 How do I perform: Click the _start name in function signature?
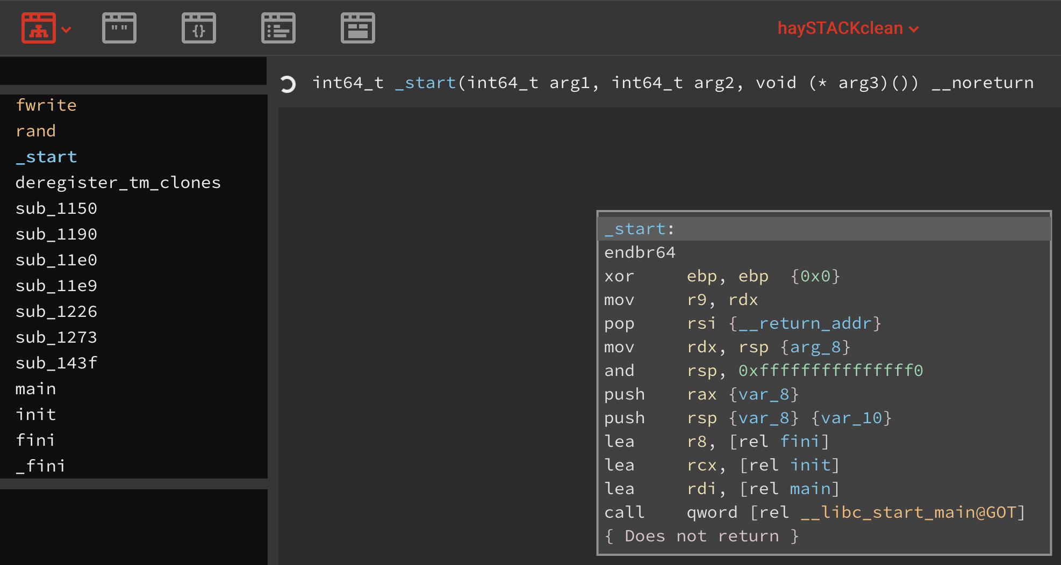tap(425, 83)
